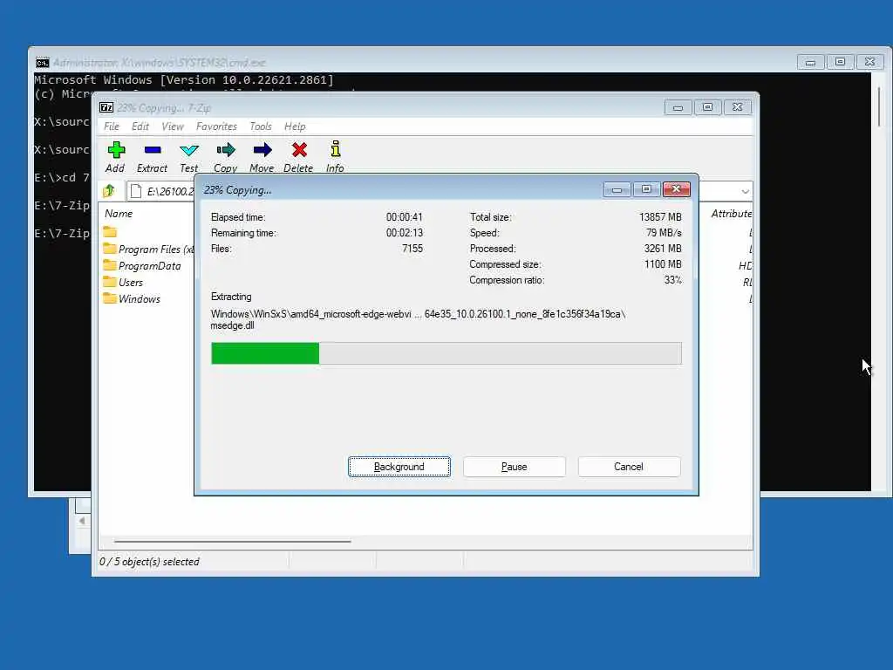Minimize the 23% Copying dialog
This screenshot has height=670, width=893.
pyautogui.click(x=617, y=189)
